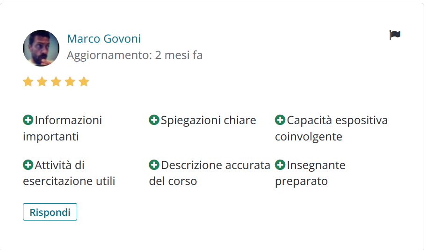Click plus icon beside Informazioni importanti
426x250 pixels.
point(28,120)
